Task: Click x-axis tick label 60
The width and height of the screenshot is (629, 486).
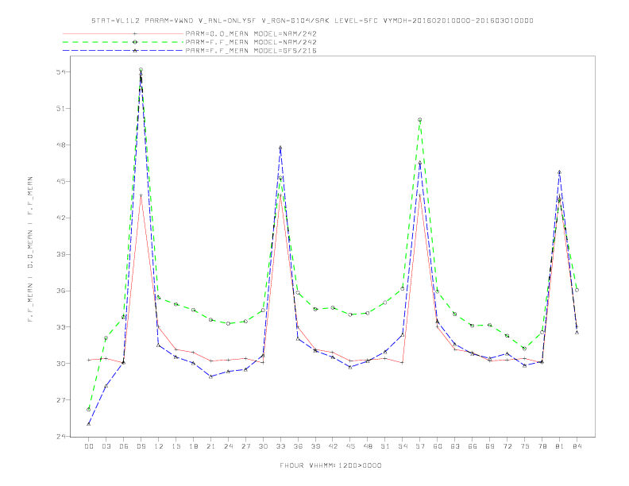Action: coord(438,446)
